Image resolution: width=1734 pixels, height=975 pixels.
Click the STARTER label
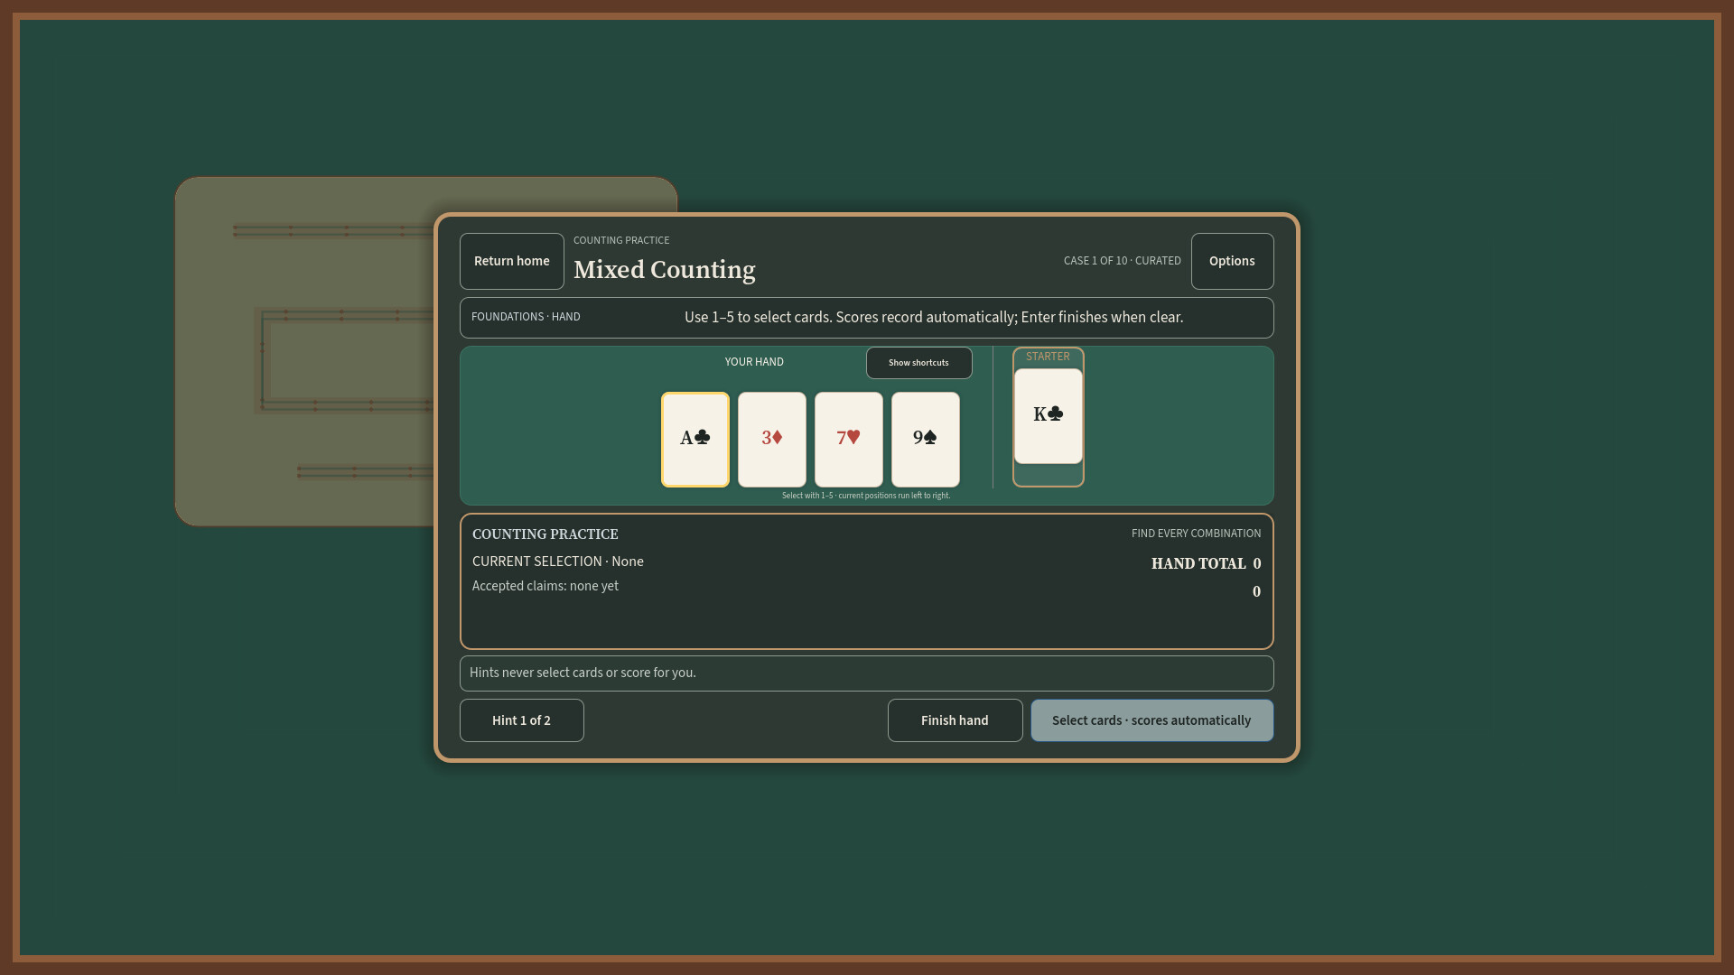click(1048, 357)
